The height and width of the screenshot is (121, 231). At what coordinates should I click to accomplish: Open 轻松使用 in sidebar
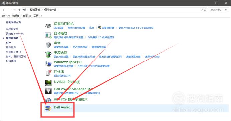point(11,61)
